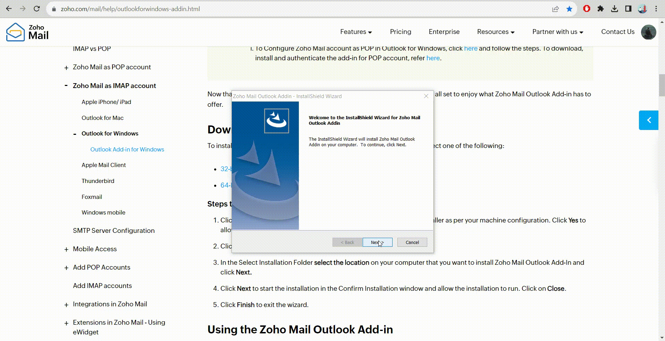Click Next in the InstallShield Wizard
The width and height of the screenshot is (665, 341).
[377, 242]
